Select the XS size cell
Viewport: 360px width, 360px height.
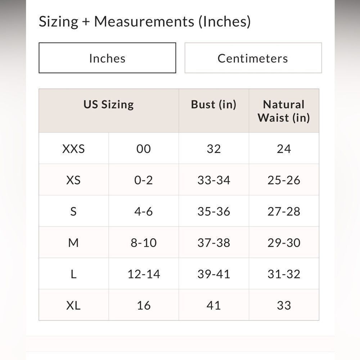(74, 180)
